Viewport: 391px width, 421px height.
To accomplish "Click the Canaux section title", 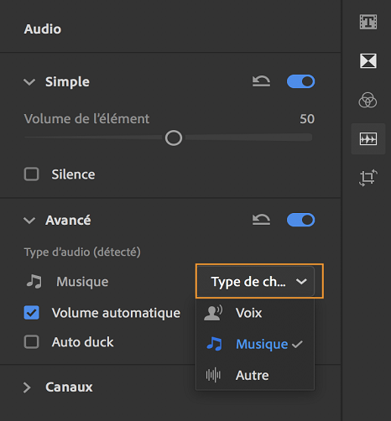I will (x=69, y=387).
